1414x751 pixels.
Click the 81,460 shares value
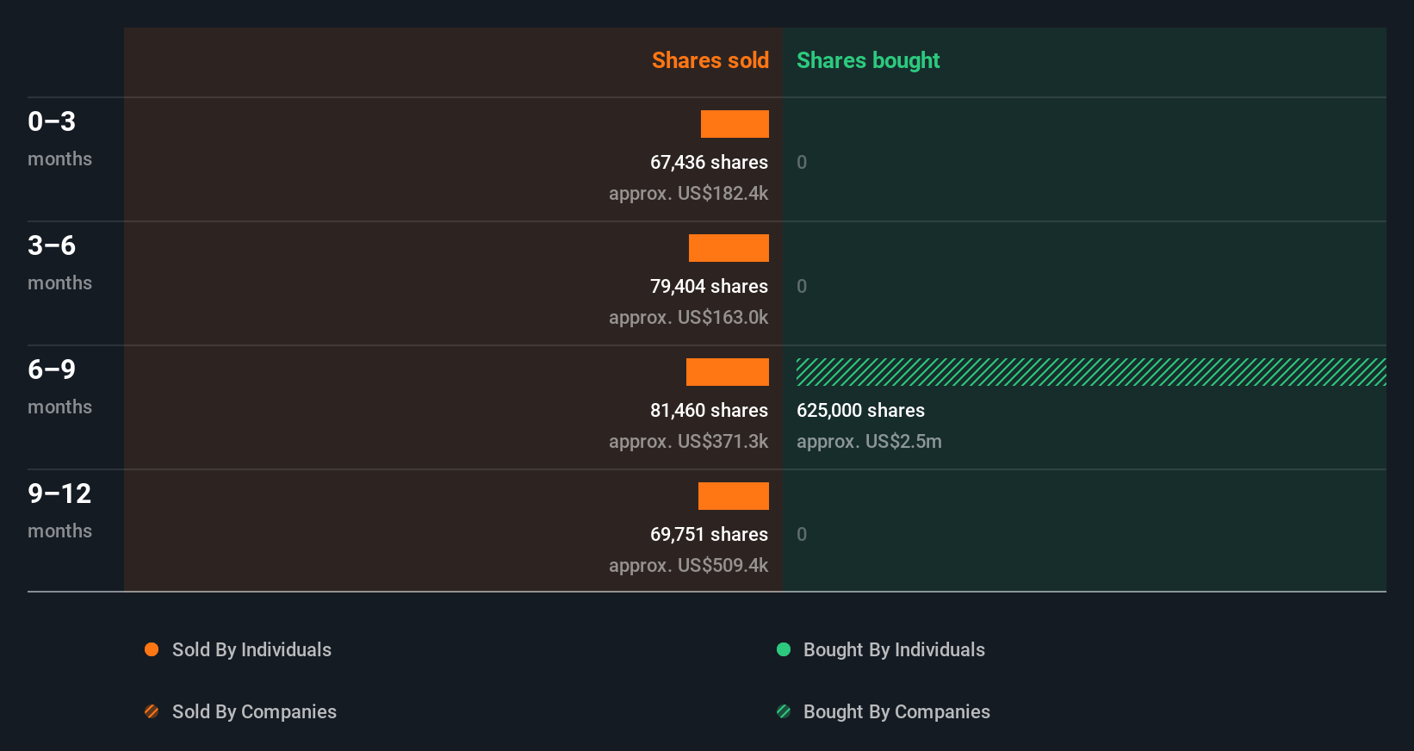(x=709, y=410)
